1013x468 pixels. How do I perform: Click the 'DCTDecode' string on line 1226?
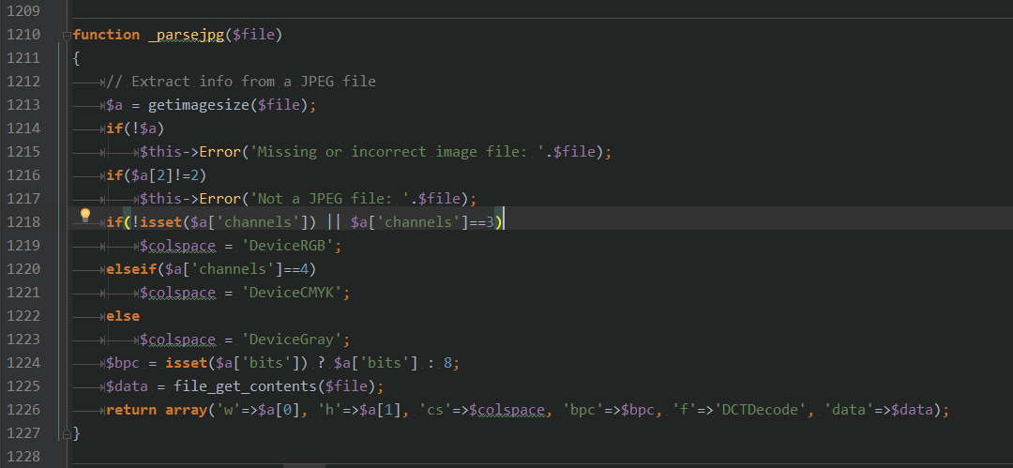(761, 410)
